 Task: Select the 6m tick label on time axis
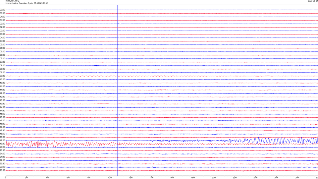(68, 178)
